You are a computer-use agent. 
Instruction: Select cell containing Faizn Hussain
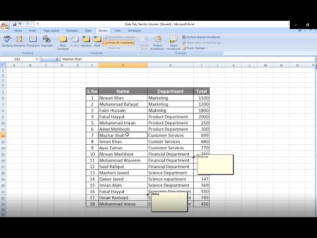123,111
